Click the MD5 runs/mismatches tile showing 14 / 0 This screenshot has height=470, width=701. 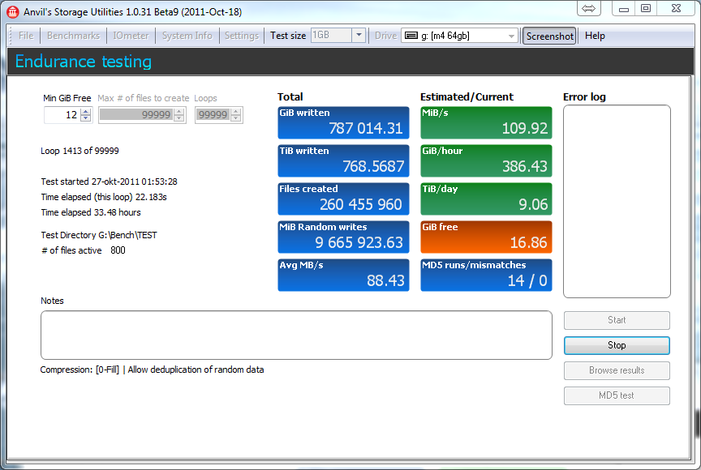[486, 275]
